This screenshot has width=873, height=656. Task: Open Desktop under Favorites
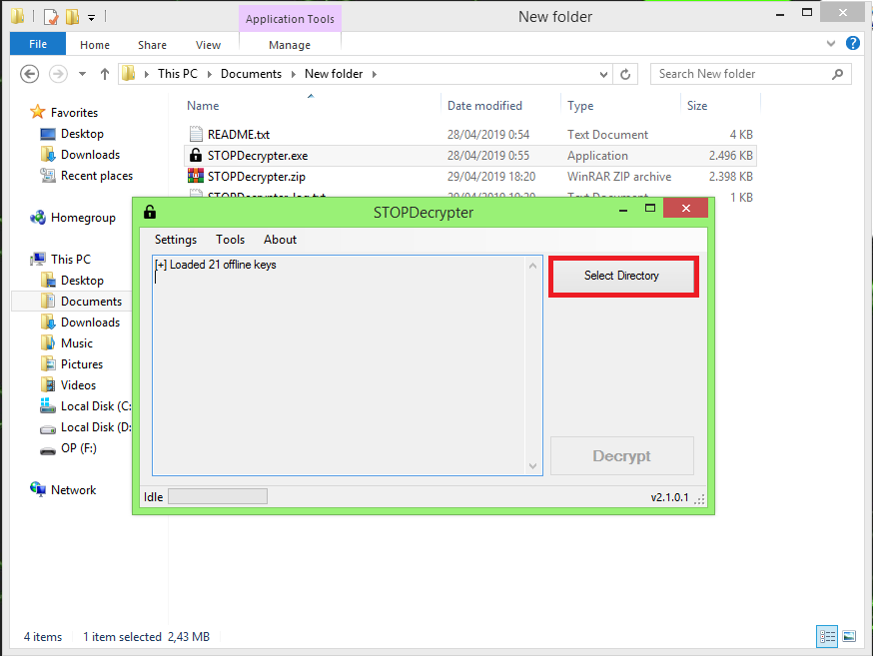tap(82, 134)
